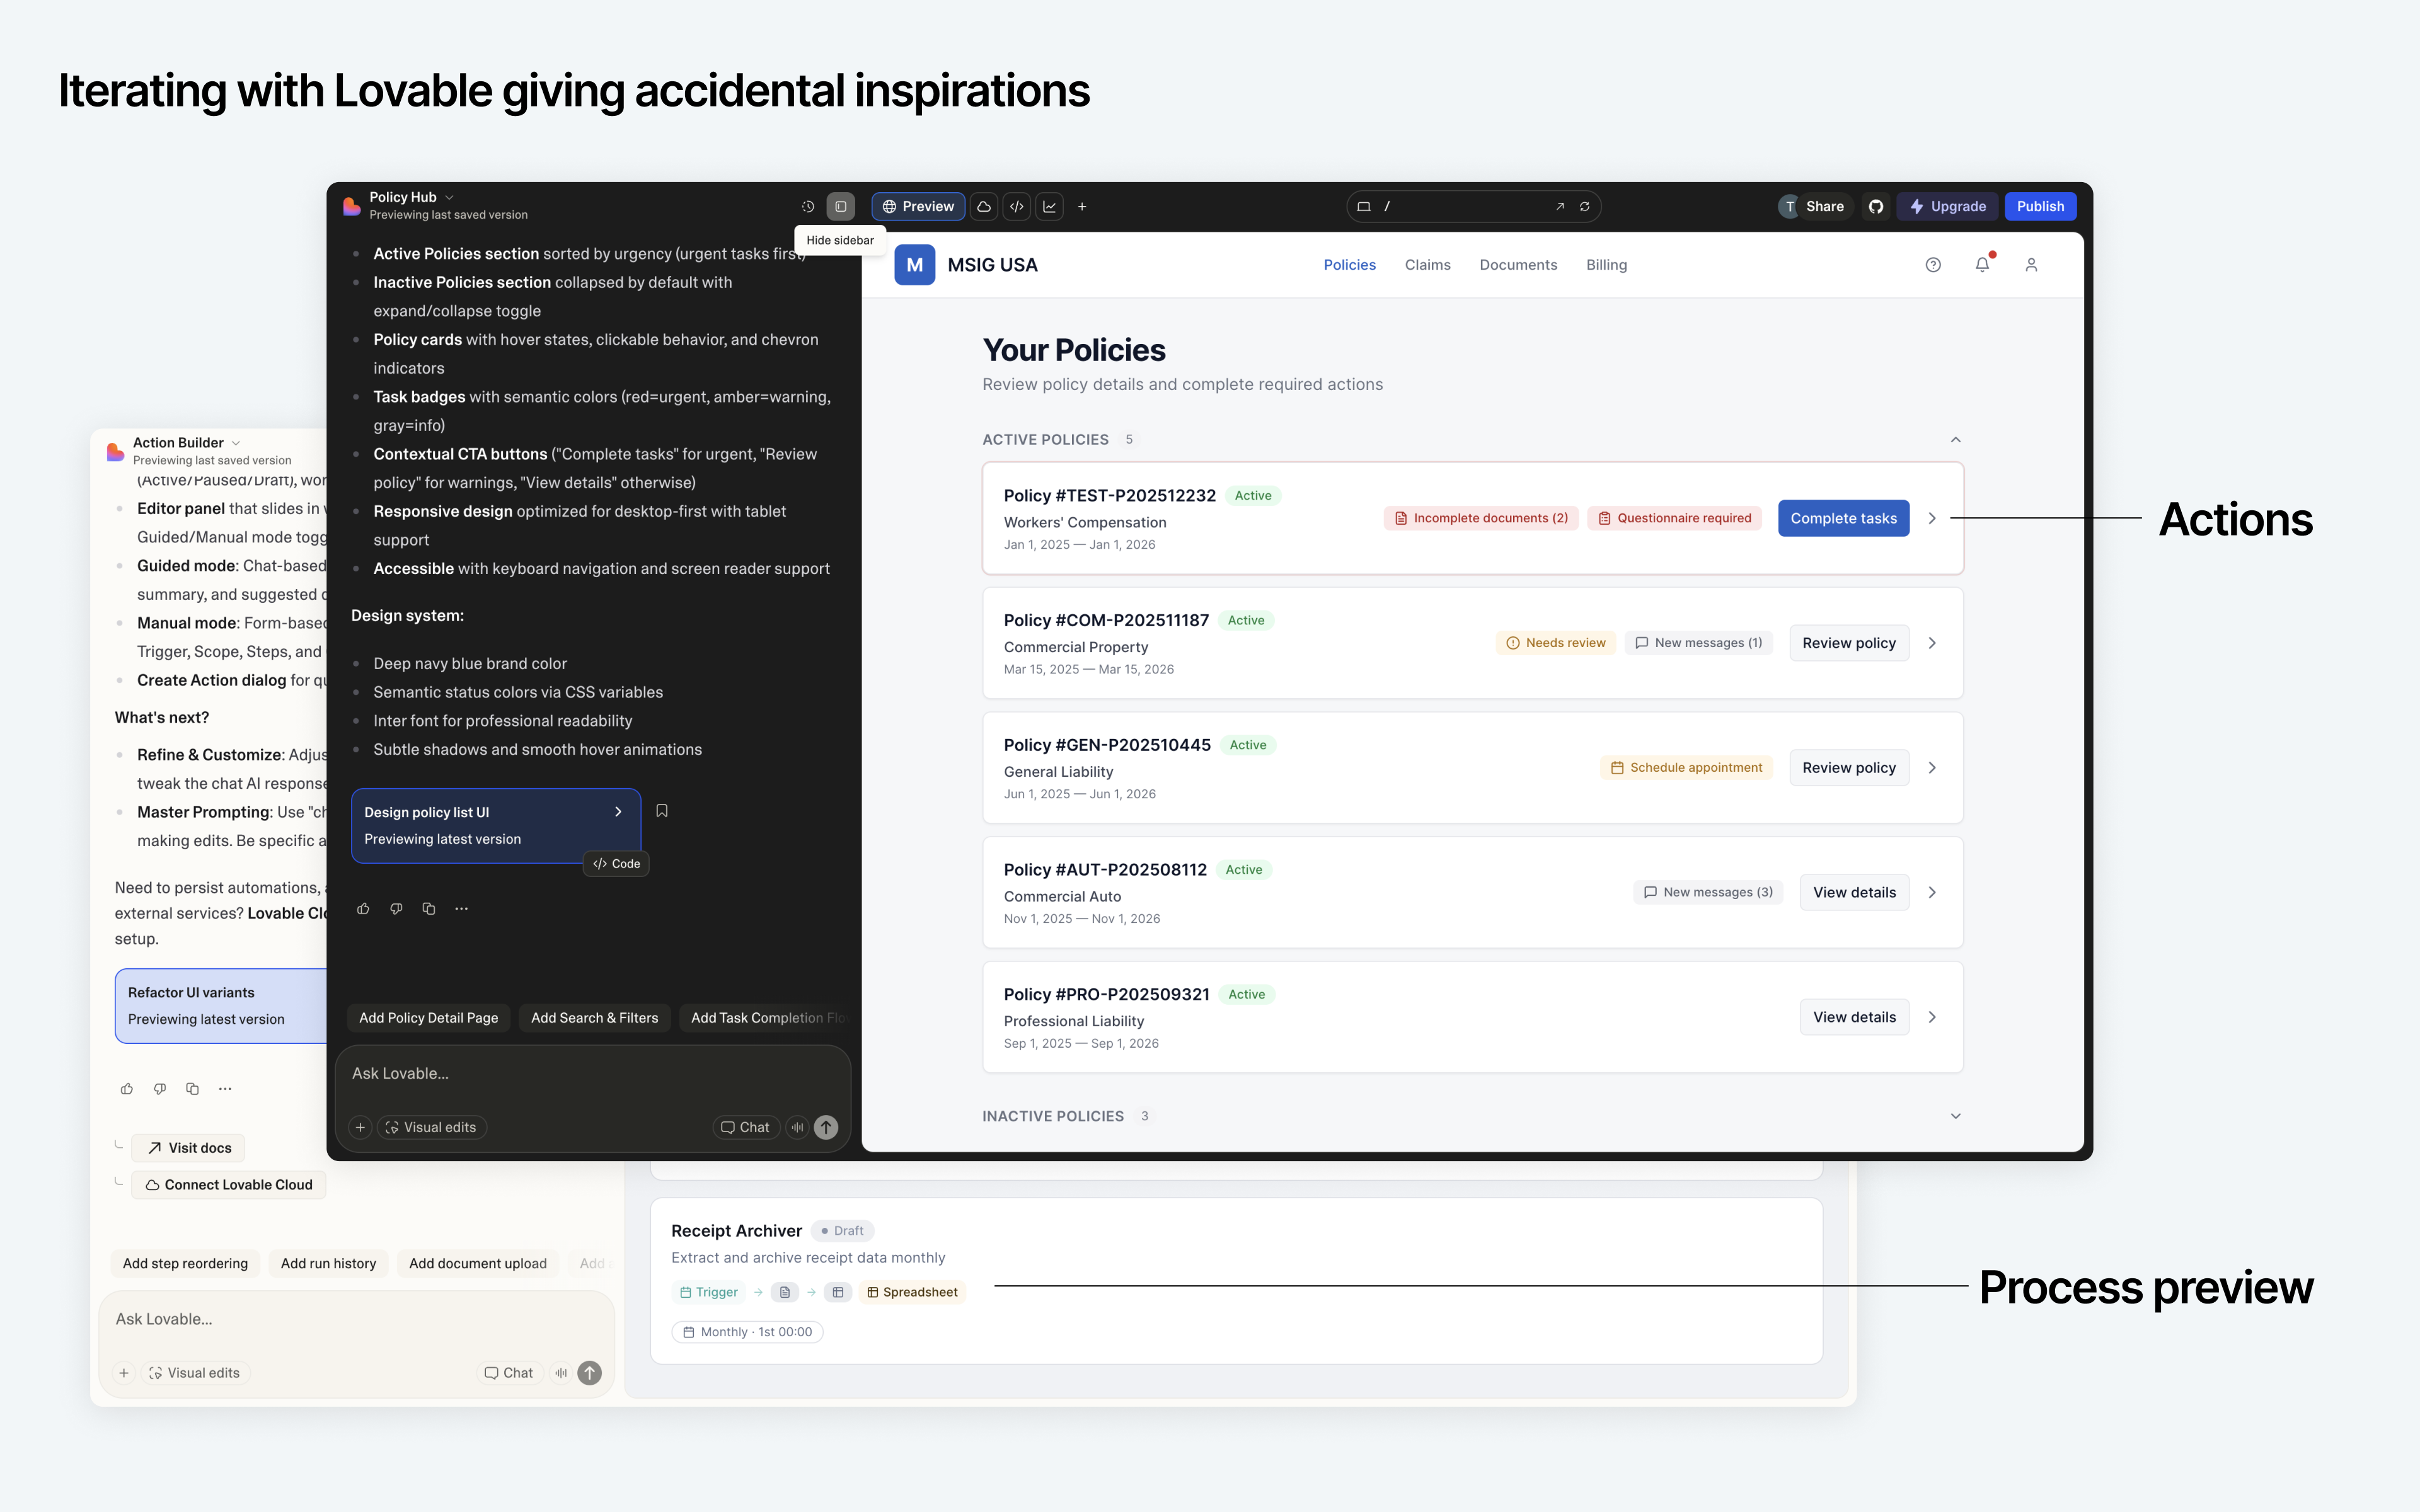Viewport: 2420px width, 1512px height.
Task: Open the code editor view icon
Action: (1017, 207)
